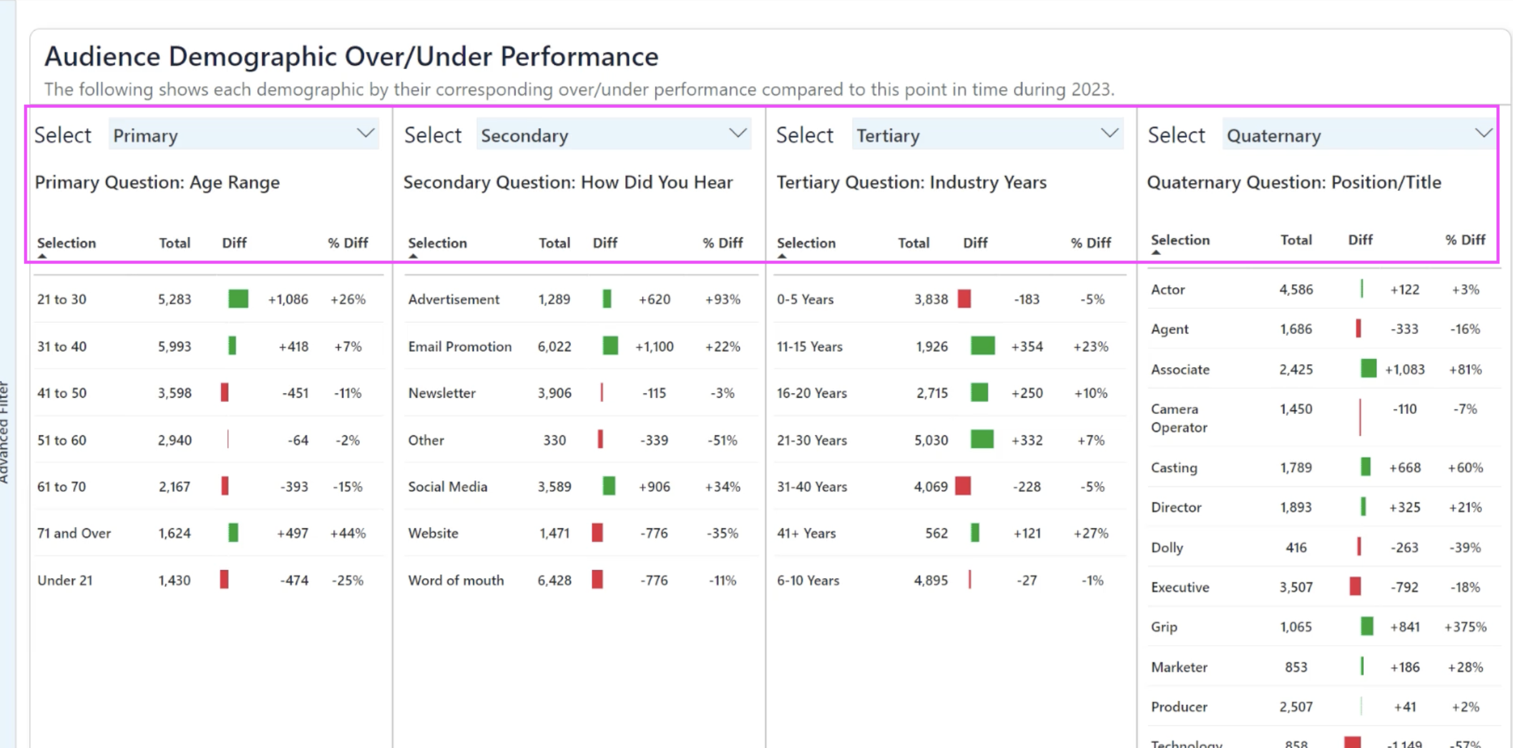Select the Camera Operator row

(1178, 418)
